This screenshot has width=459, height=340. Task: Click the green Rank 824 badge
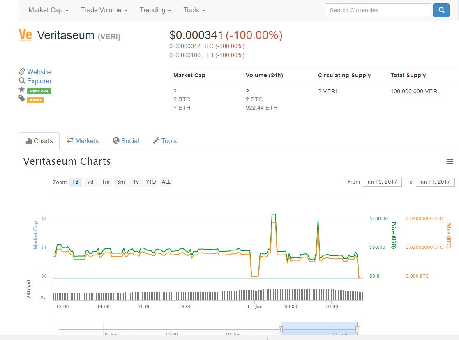tap(39, 91)
